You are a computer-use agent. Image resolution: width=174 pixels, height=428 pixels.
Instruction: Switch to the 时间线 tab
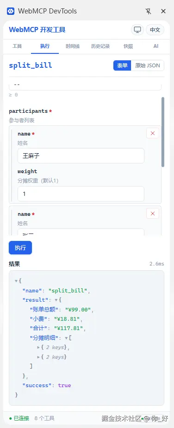[x=73, y=46]
